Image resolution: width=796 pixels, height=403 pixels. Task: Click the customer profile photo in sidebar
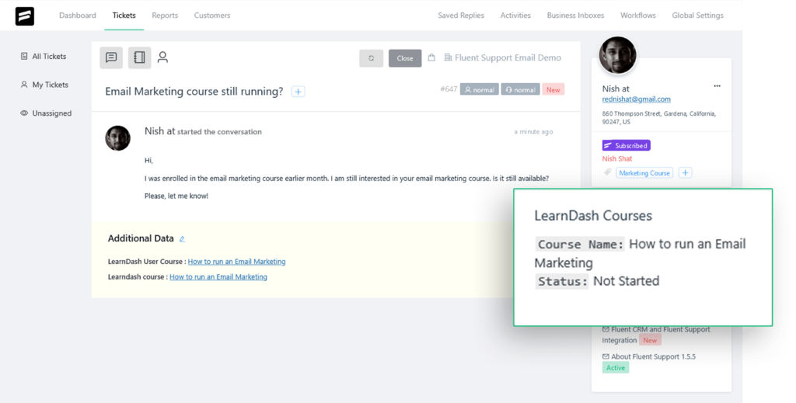617,55
